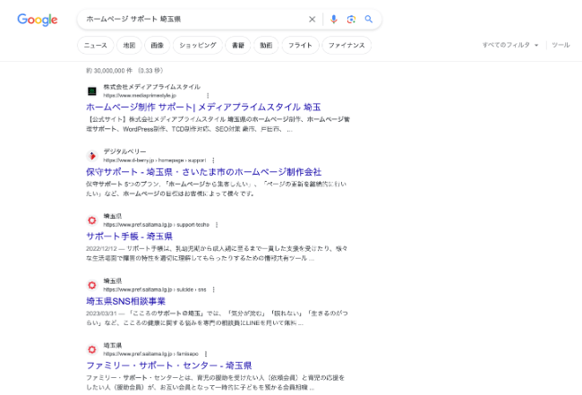Open more options for famisapo result
This screenshot has width=582, height=395.
tap(206, 354)
